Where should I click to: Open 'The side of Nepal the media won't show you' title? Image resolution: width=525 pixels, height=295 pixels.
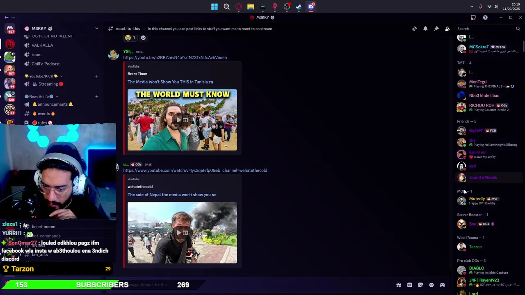pos(172,195)
